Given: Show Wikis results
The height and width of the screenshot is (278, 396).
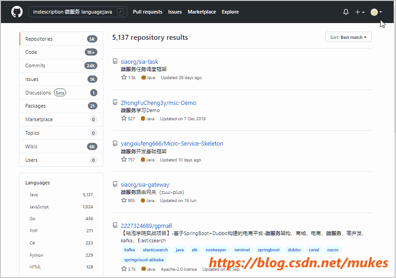Looking at the screenshot, I should tap(61, 146).
